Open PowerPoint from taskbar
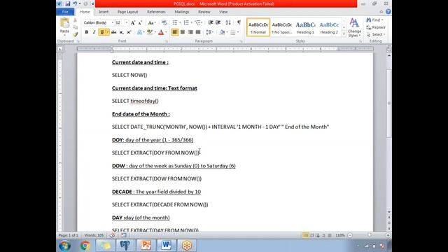 [146, 246]
